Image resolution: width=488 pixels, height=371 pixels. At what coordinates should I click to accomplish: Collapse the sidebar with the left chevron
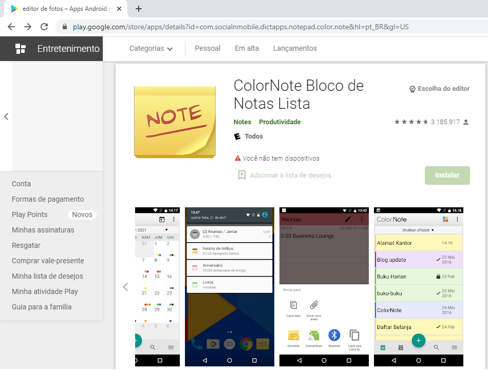click(6, 116)
